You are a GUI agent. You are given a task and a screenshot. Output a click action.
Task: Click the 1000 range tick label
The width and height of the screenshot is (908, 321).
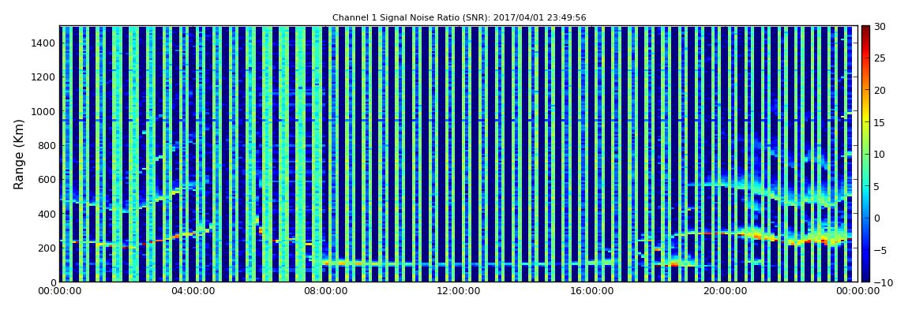click(44, 111)
